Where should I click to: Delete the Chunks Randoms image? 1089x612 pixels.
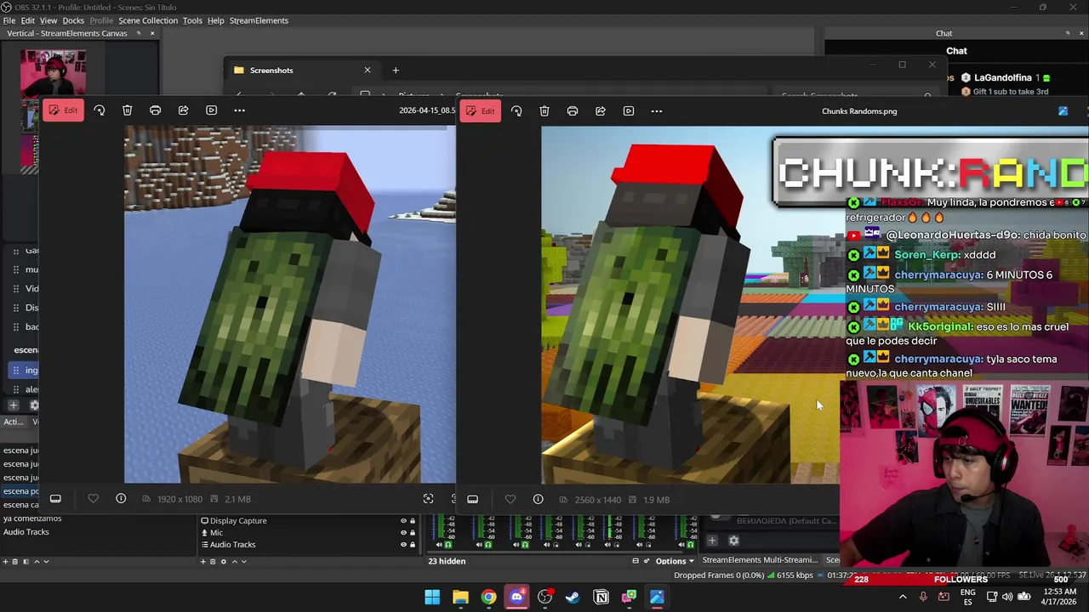(x=544, y=110)
